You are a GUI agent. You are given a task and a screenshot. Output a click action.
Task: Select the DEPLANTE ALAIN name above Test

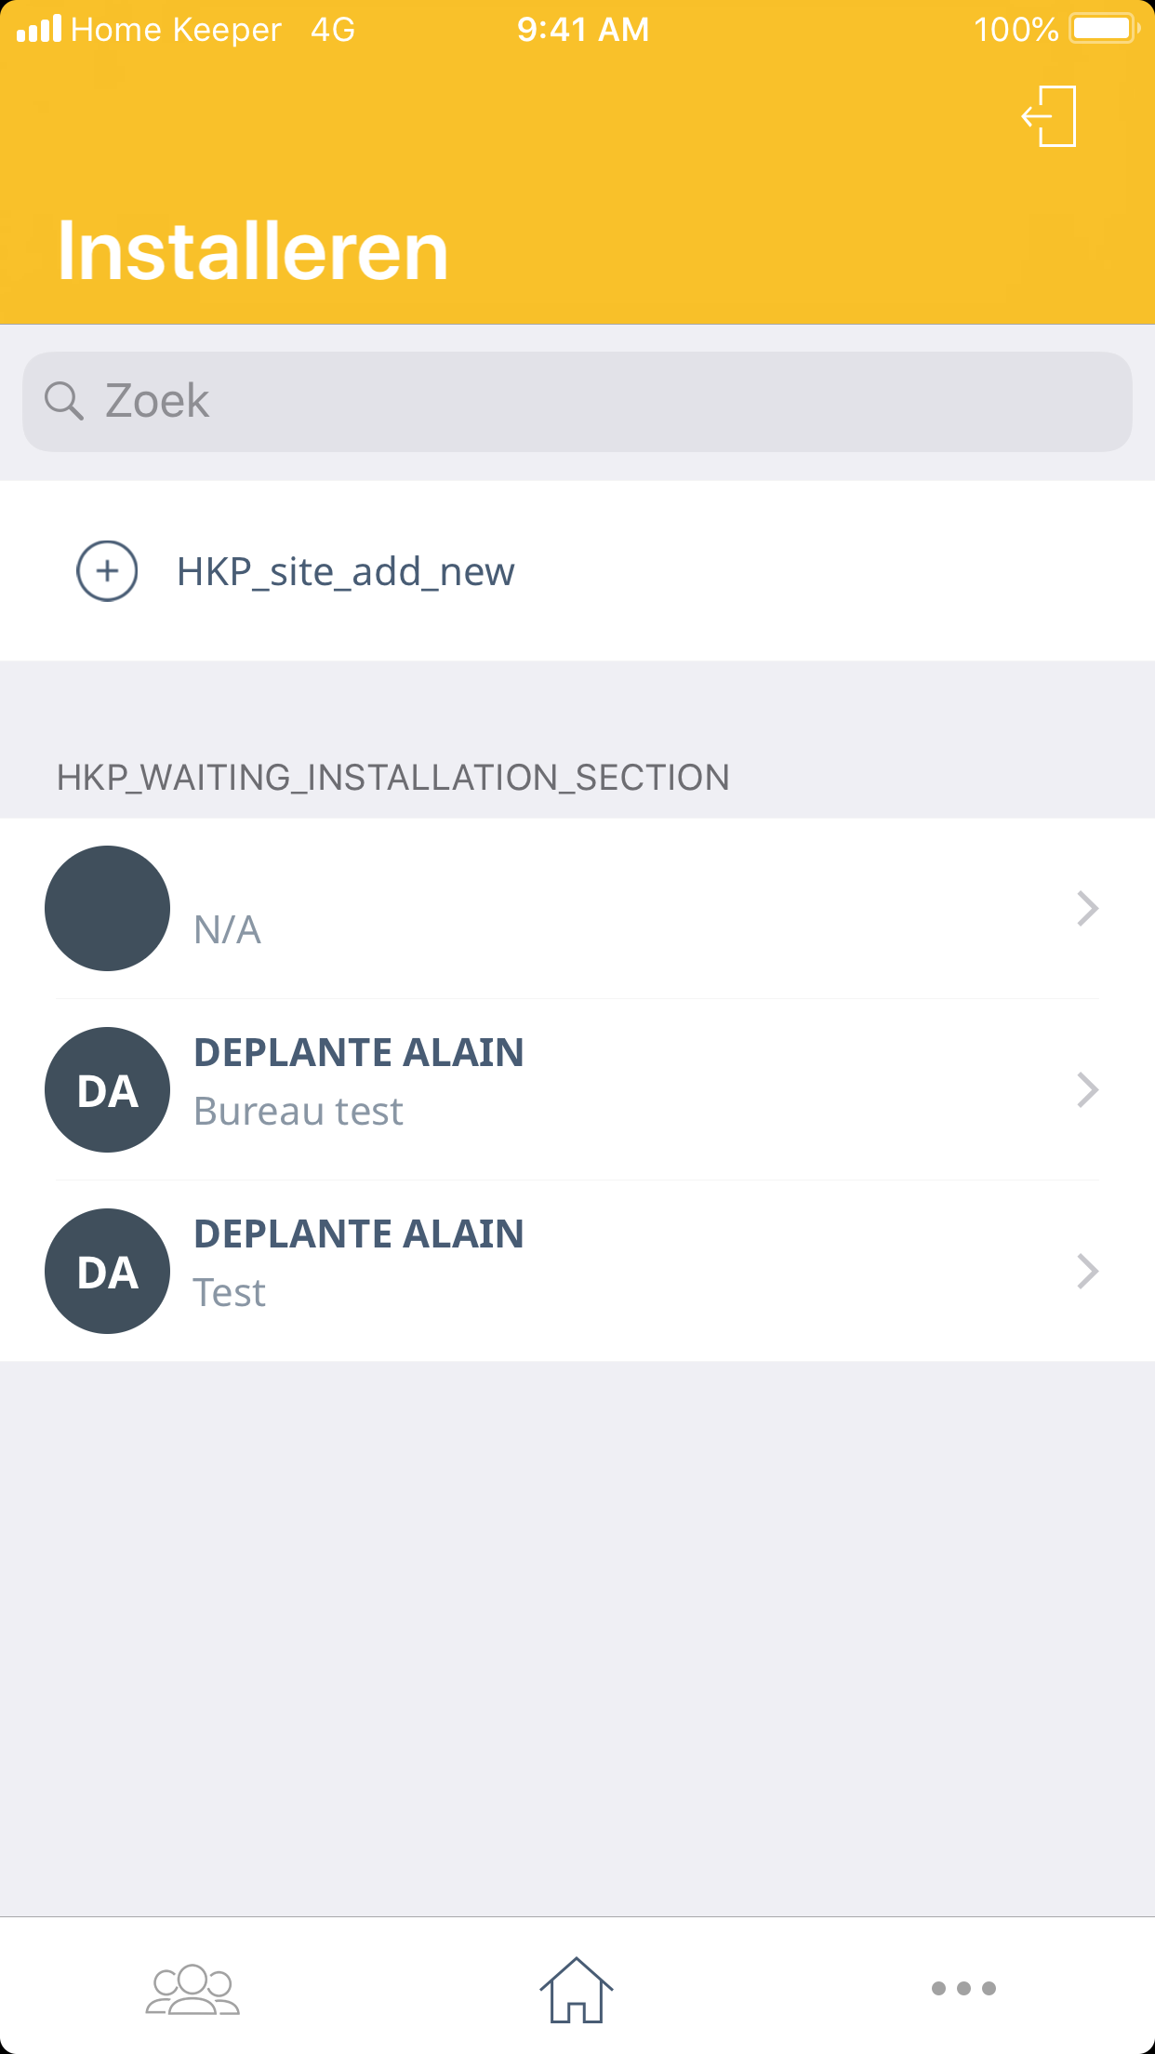coord(359,1234)
